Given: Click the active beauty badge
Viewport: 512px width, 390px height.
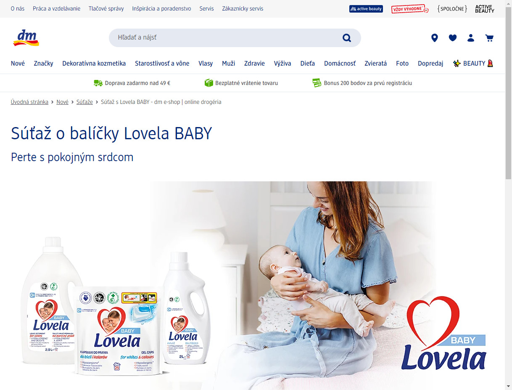Looking at the screenshot, I should 366,9.
